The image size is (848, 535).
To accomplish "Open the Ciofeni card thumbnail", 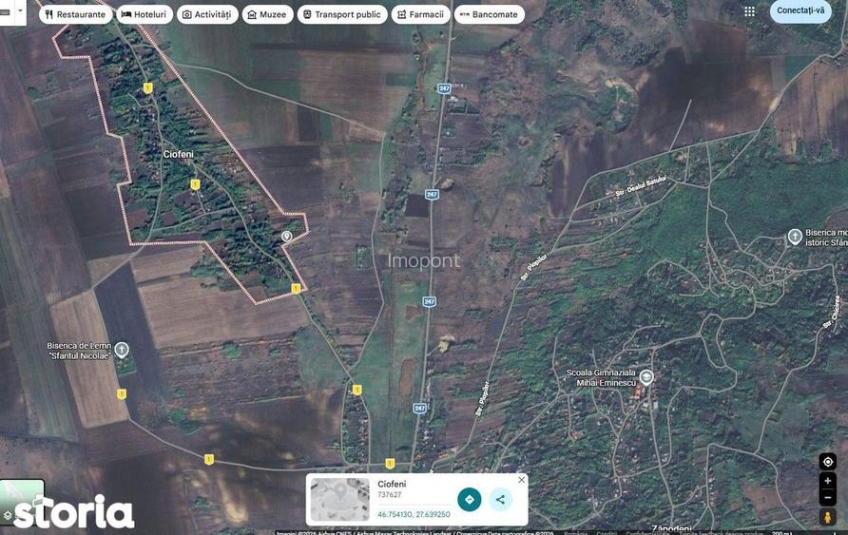I will [x=339, y=499].
